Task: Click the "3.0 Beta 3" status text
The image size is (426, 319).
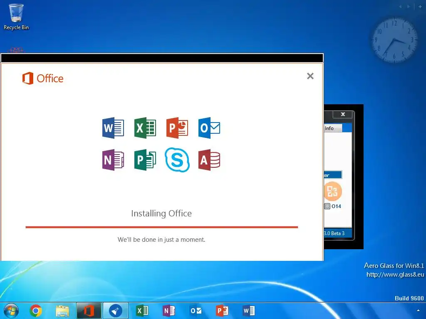Action: pyautogui.click(x=334, y=233)
